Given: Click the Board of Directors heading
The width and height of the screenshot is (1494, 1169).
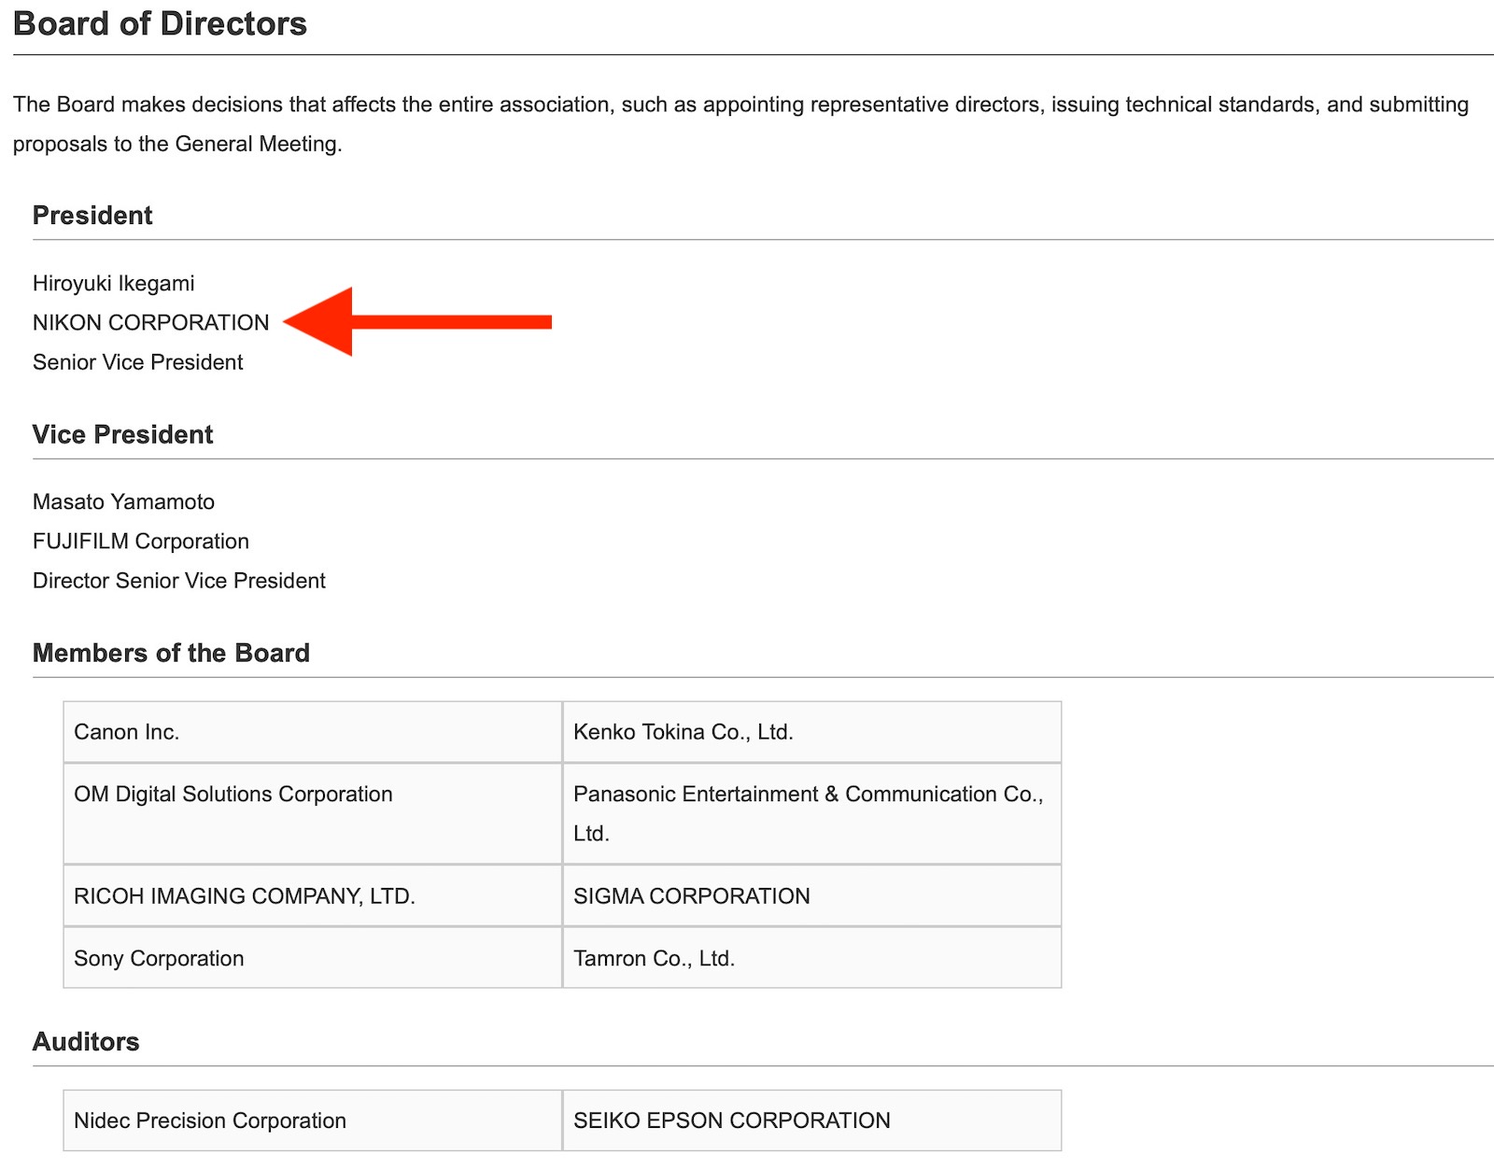Looking at the screenshot, I should click(x=160, y=24).
